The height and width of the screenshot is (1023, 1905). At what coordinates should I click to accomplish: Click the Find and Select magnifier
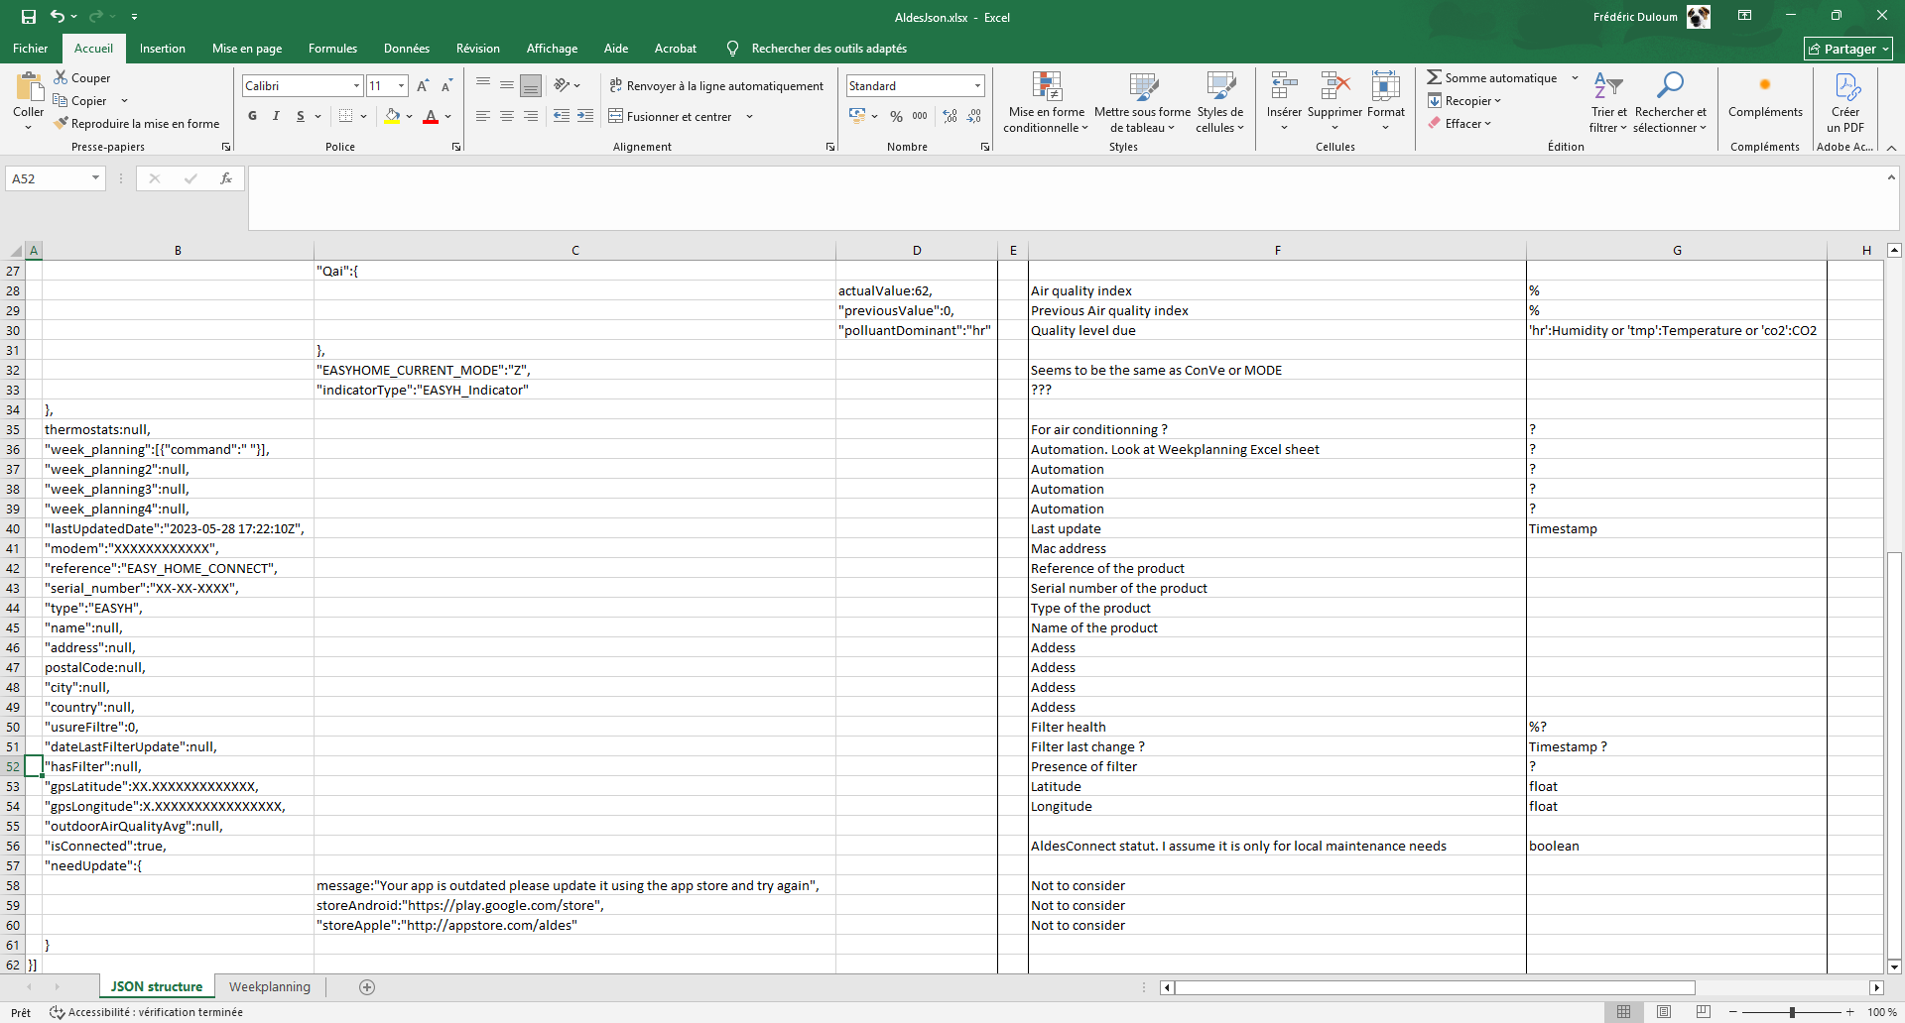point(1670,87)
